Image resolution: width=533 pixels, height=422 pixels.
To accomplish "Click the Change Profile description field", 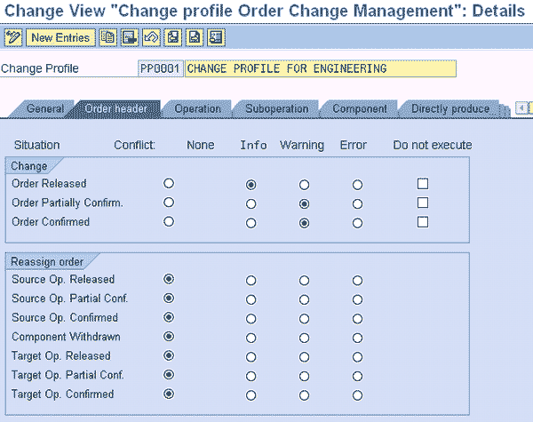I will [320, 69].
